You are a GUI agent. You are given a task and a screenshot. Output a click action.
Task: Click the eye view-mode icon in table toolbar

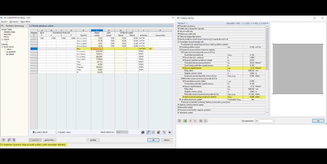coord(170,132)
